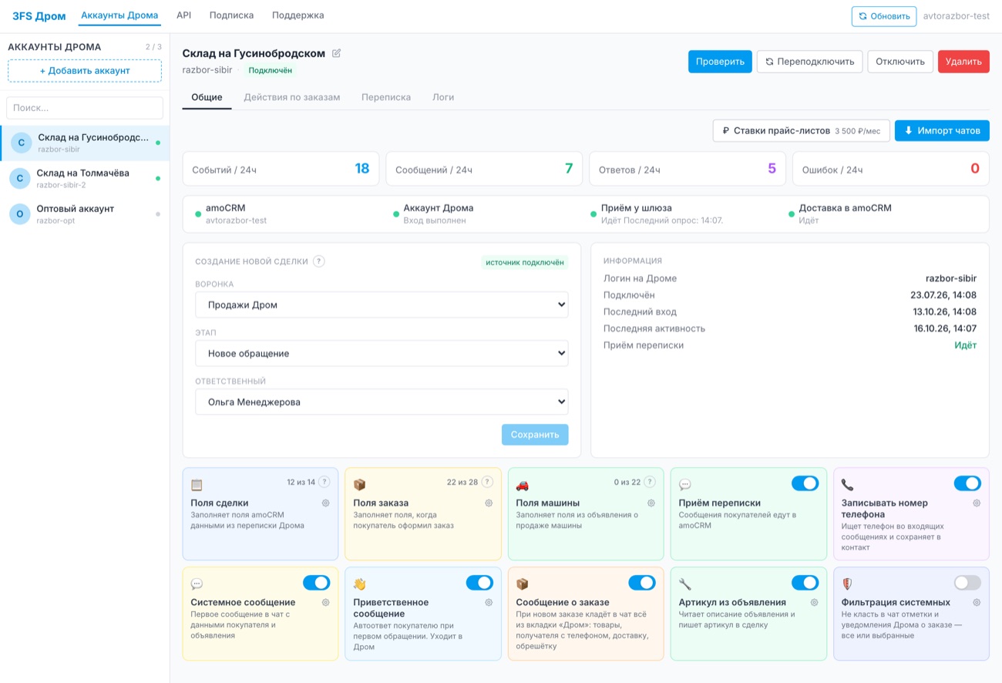Click the Импорт чатов button
The height and width of the screenshot is (683, 1002).
[x=942, y=130]
